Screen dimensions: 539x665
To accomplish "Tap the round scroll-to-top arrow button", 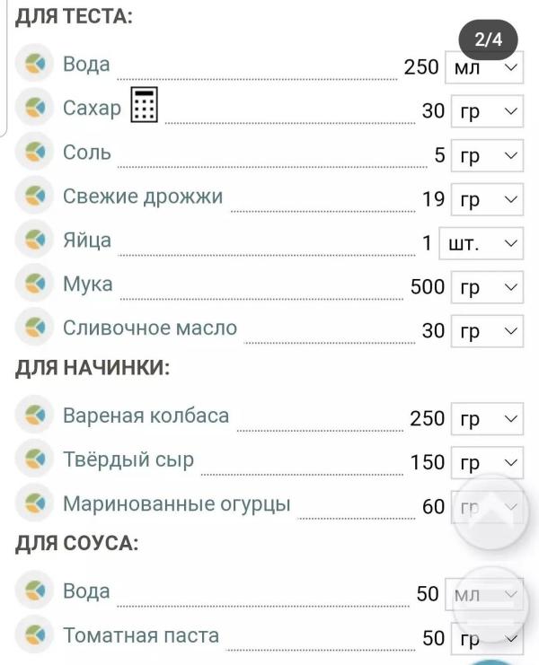I will tap(491, 512).
